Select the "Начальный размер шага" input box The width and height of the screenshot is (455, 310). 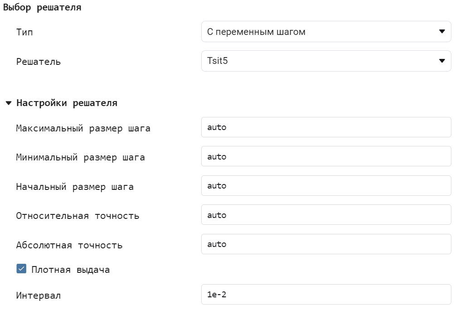click(x=326, y=186)
